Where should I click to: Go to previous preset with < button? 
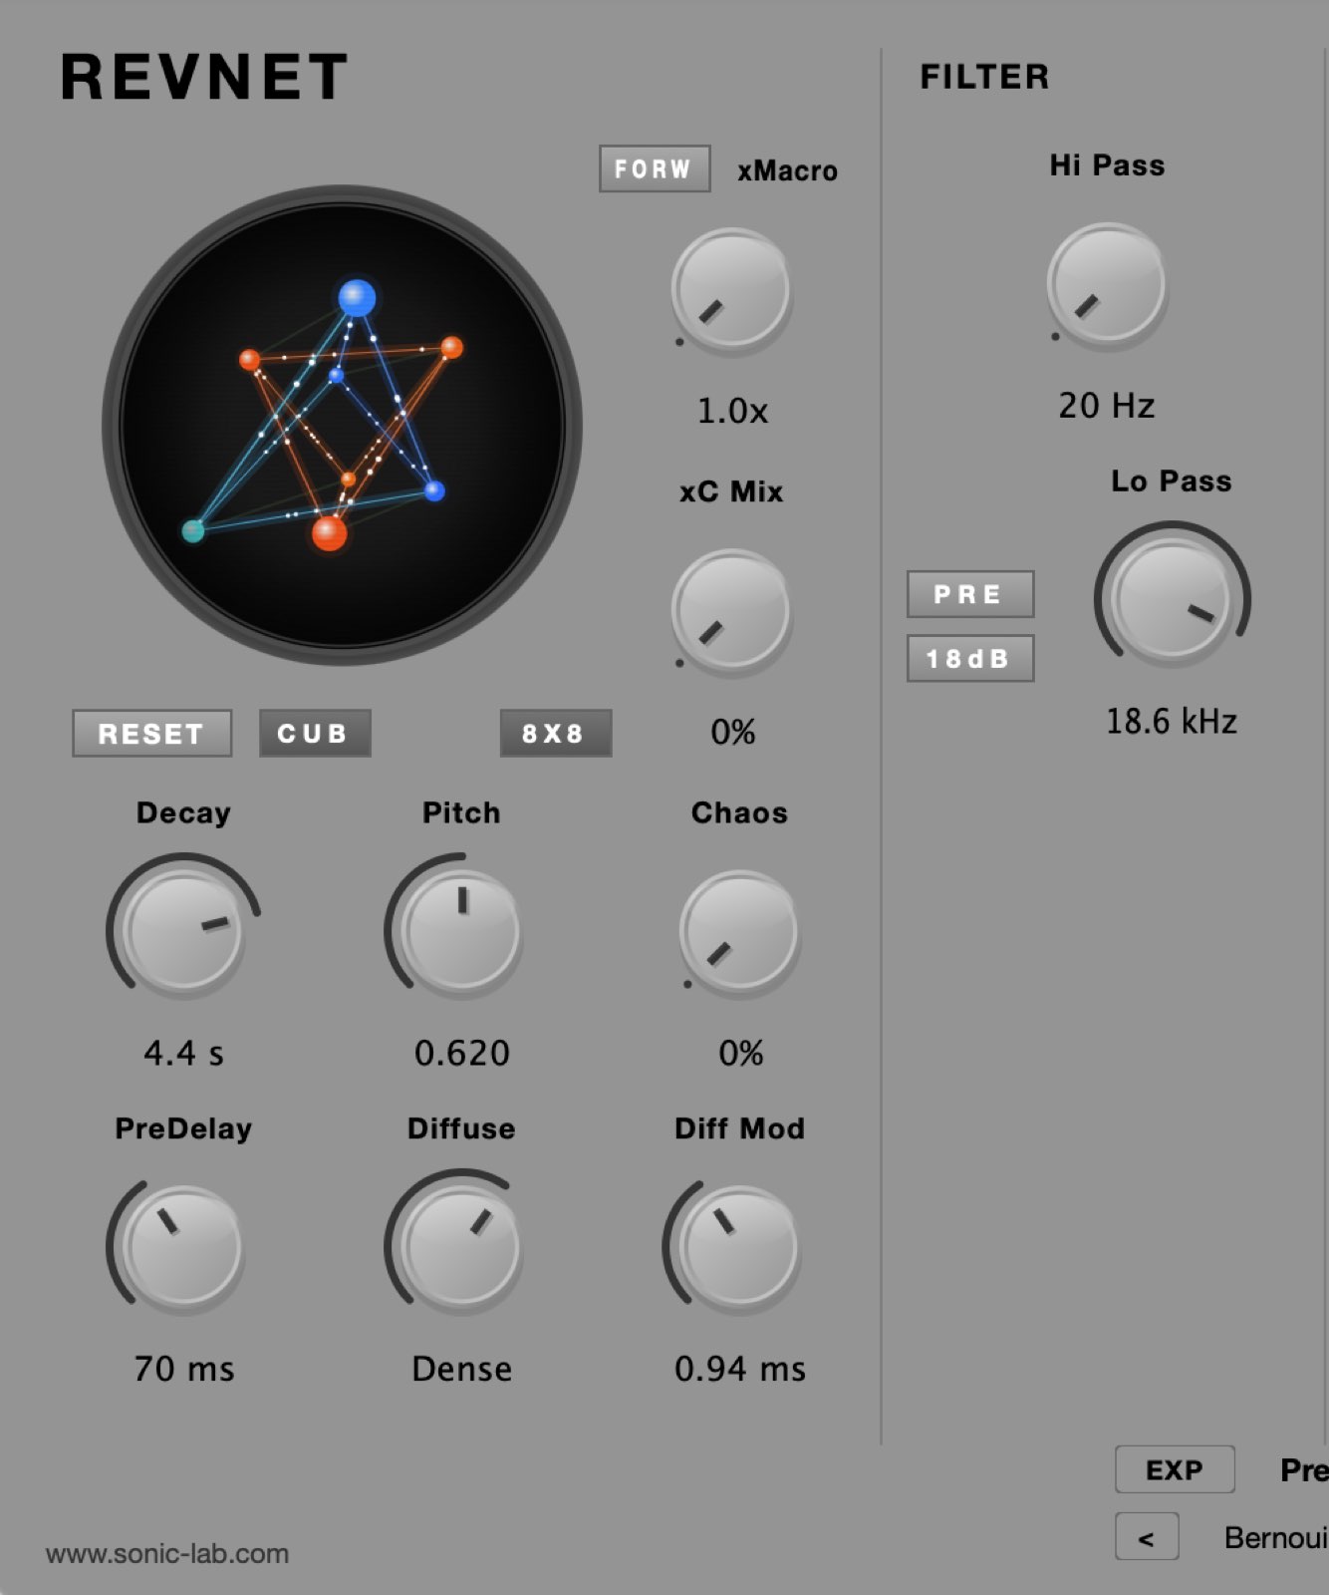pyautogui.click(x=1147, y=1536)
